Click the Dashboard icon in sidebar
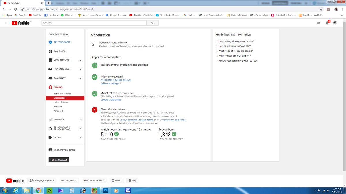 click(x=50, y=51)
